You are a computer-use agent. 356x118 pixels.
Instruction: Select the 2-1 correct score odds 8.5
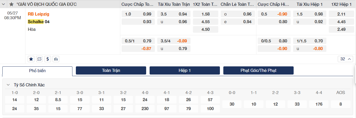[x=58, y=100]
